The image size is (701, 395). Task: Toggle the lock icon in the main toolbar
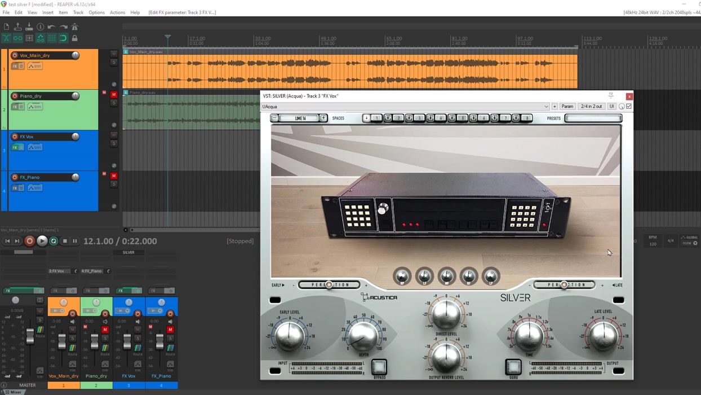[74, 38]
